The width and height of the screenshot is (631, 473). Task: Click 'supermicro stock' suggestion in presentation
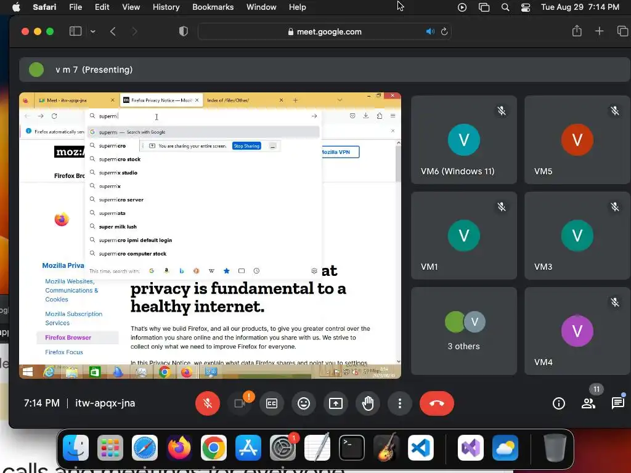point(120,160)
